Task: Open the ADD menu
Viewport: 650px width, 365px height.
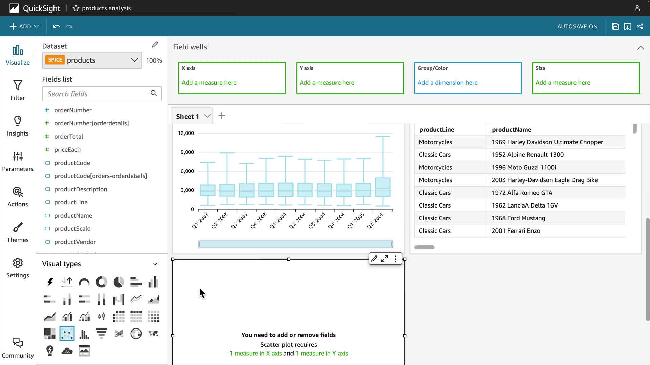Action: (24, 26)
